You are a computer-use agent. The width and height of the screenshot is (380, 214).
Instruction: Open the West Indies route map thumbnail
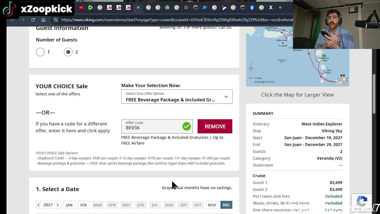point(297,56)
